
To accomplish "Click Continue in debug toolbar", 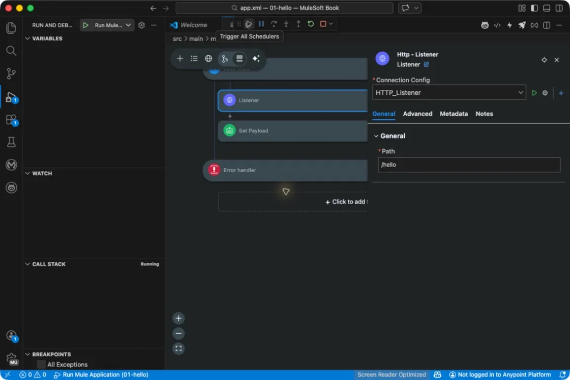I will pos(249,24).
